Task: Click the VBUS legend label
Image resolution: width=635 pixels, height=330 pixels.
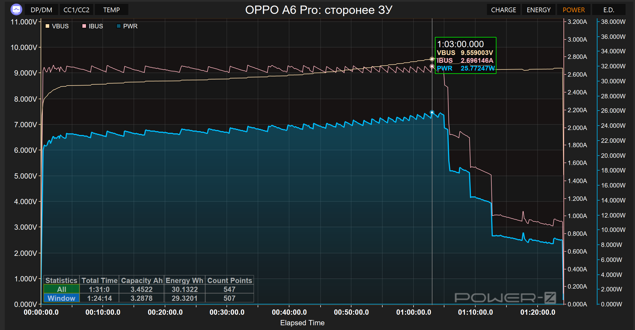Action: pyautogui.click(x=60, y=26)
